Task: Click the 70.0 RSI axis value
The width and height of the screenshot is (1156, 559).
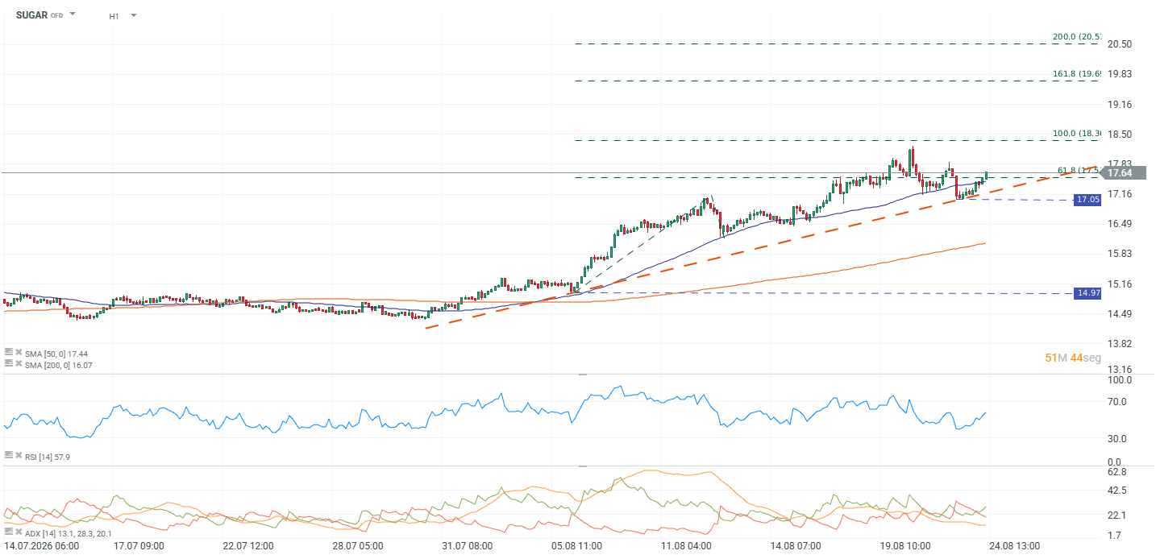Action: (1117, 401)
